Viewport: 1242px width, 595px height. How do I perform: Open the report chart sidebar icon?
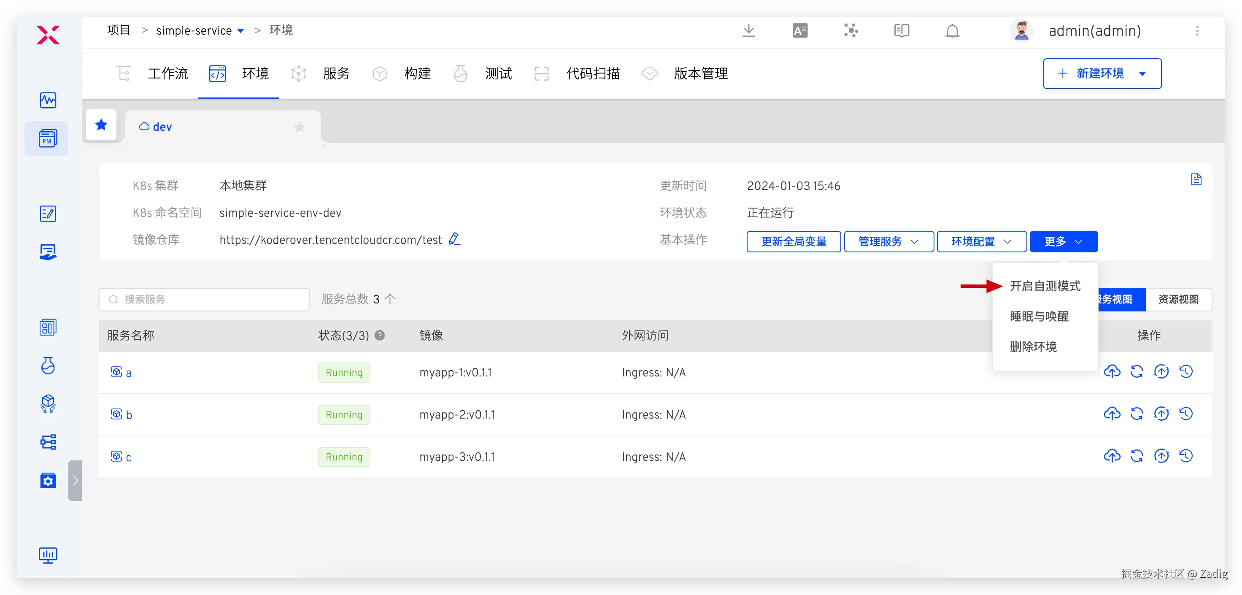pos(48,327)
